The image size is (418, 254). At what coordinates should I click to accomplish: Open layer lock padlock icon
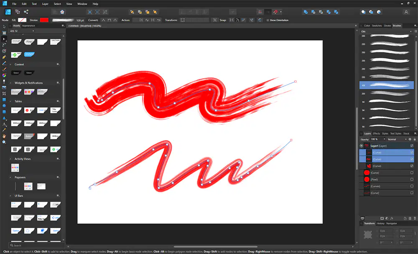[415, 139]
